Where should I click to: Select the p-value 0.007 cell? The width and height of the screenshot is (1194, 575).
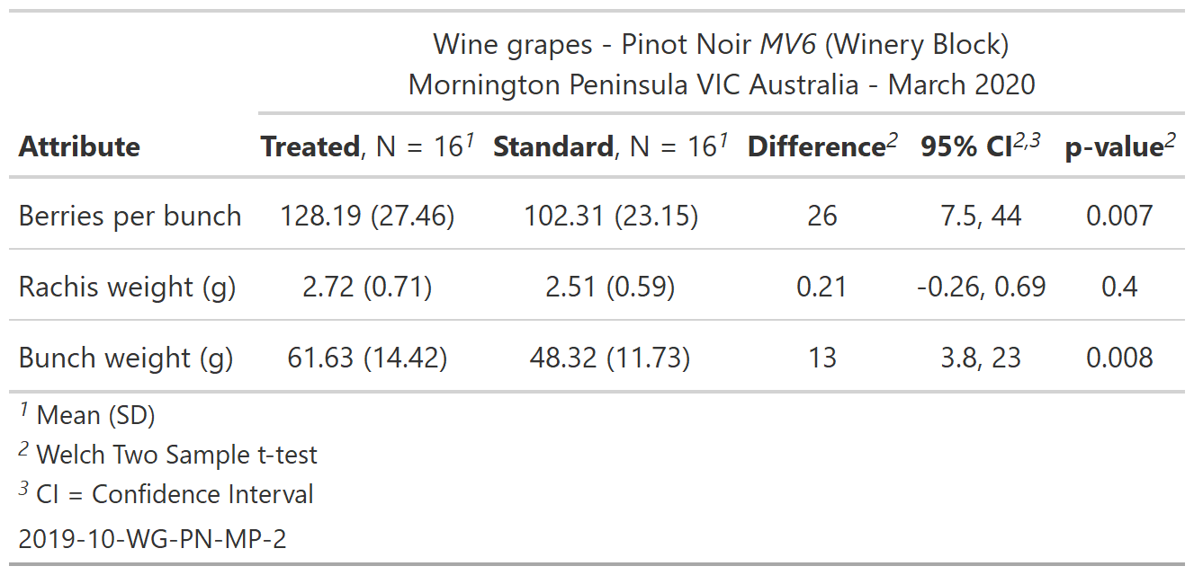tap(1119, 216)
